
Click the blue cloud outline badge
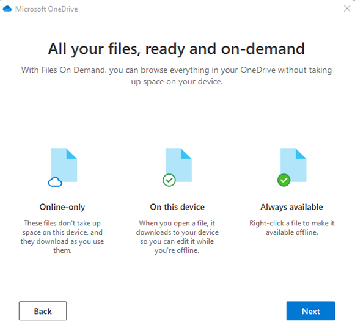(x=55, y=182)
